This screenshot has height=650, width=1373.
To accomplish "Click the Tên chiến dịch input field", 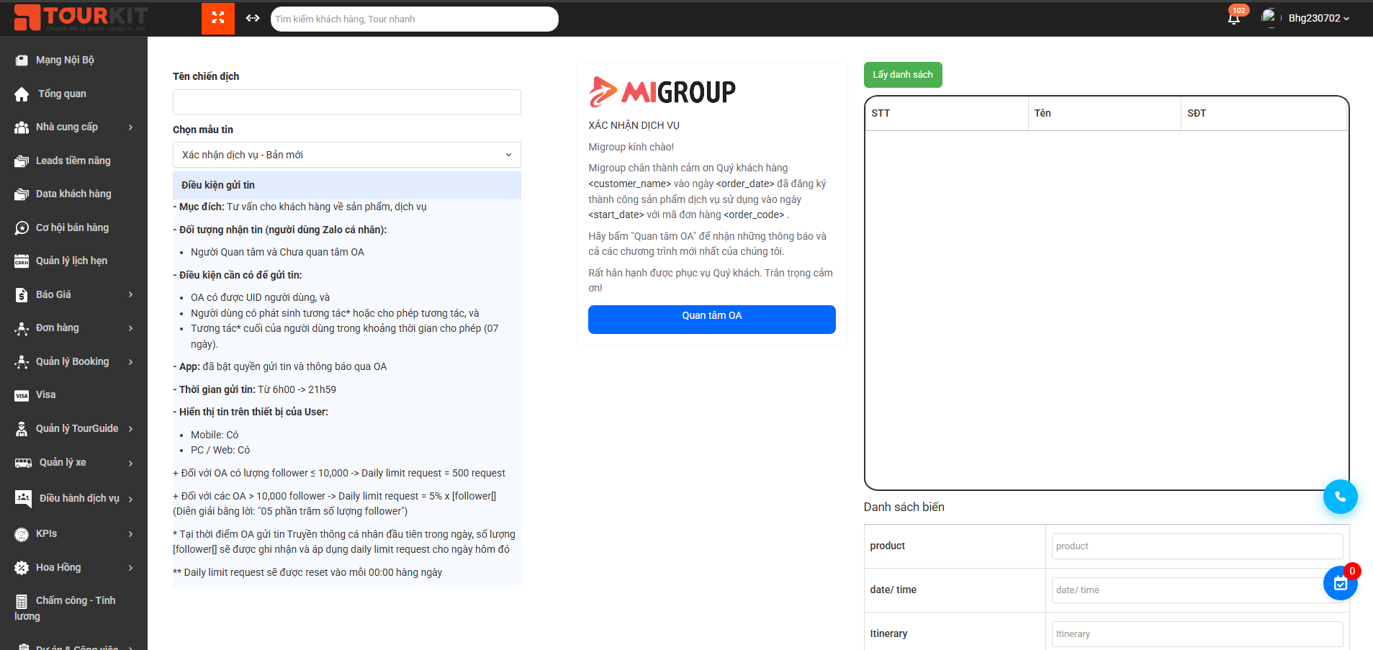I will (347, 102).
